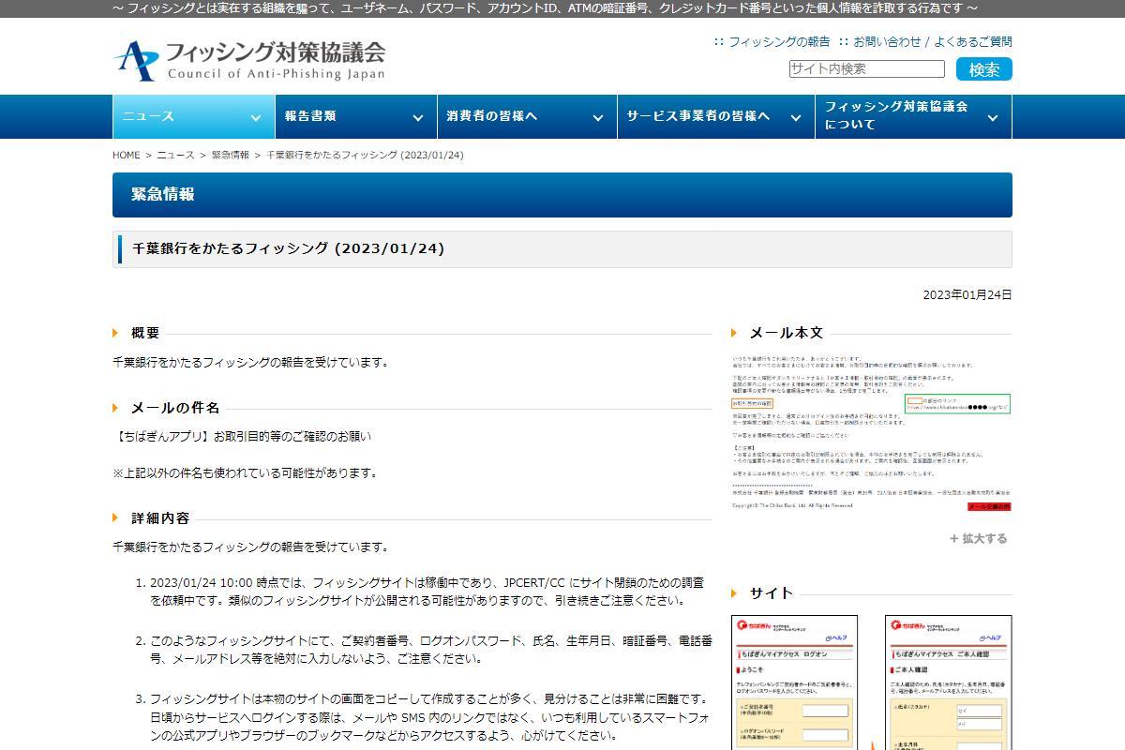
Task: Click the サイト section heading
Action: click(x=772, y=592)
